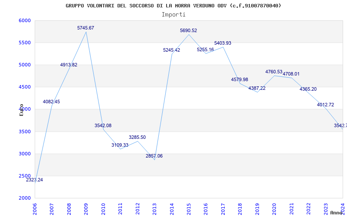Select the 5745.67 data label
The height and width of the screenshot is (217, 347).
[x=85, y=28]
